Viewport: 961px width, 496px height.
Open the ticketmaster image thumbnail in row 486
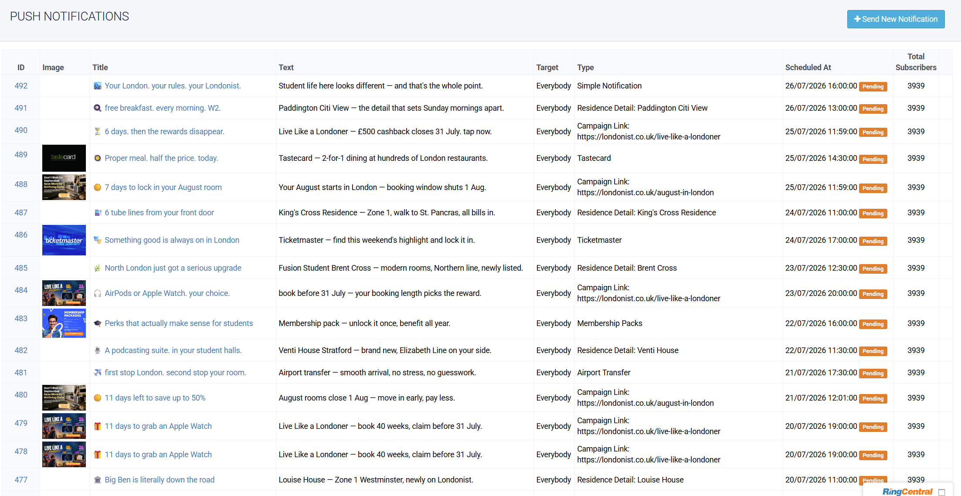pos(64,240)
